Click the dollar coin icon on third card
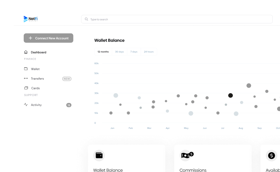The height and width of the screenshot is (172, 280). (271, 156)
